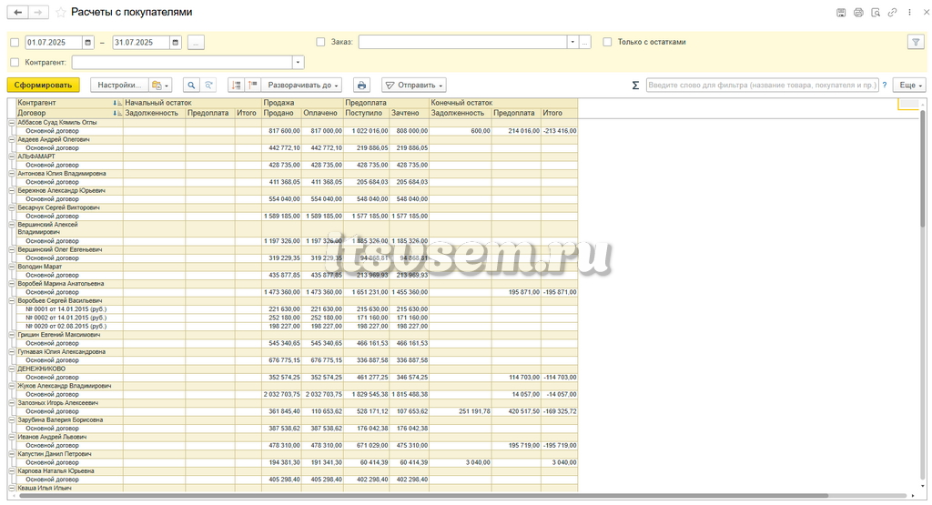Open settings variants folder icon dropdown
Viewport: 932px width, 505px height.
pyautogui.click(x=160, y=85)
